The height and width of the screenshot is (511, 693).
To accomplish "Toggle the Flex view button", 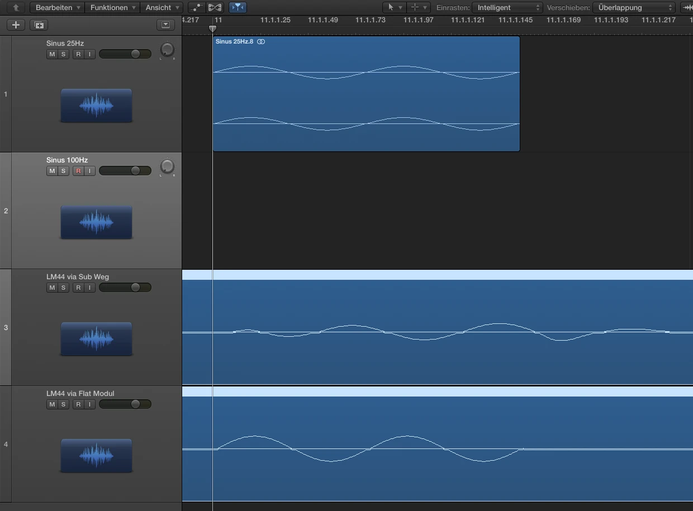I will pyautogui.click(x=215, y=7).
